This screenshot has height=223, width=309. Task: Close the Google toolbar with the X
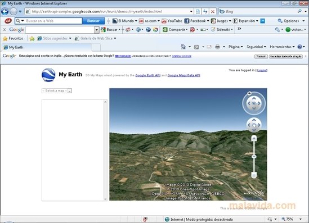(5, 30)
